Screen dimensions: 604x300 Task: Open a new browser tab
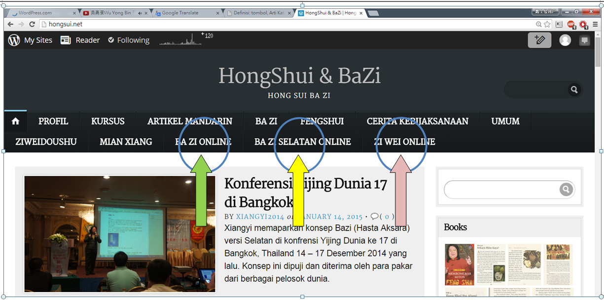(373, 13)
